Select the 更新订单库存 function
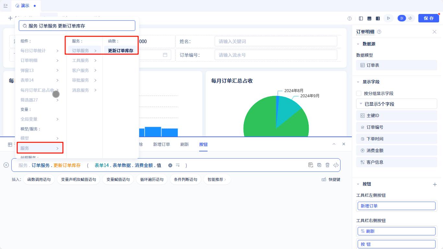The width and height of the screenshot is (443, 249). point(121,51)
